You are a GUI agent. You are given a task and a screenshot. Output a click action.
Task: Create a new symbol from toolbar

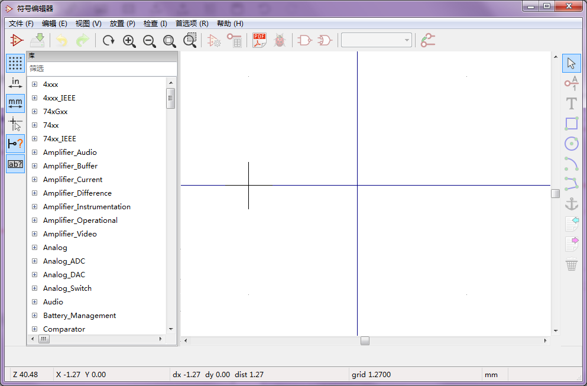[17, 40]
